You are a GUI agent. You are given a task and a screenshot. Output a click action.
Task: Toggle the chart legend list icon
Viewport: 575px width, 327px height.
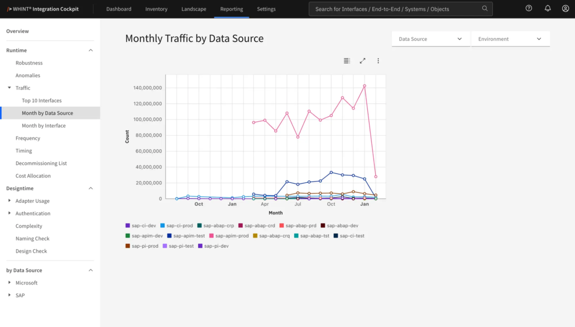pos(347,61)
